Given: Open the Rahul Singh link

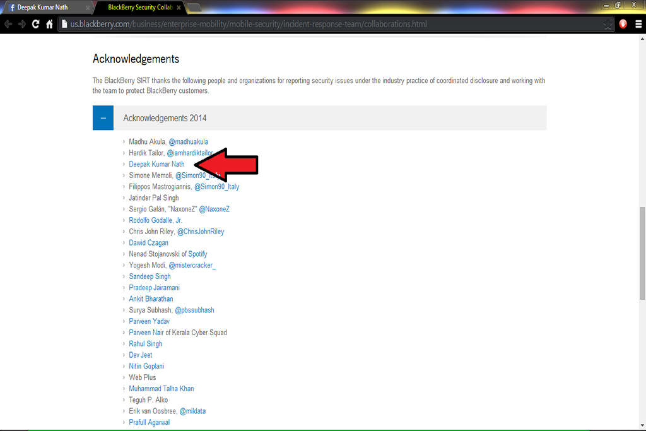Looking at the screenshot, I should tap(146, 344).
